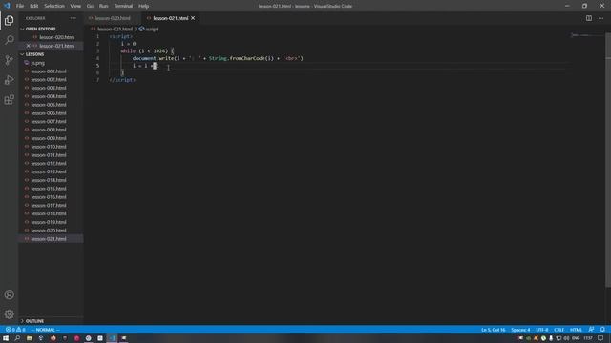611x343 pixels.
Task: Open the Search view in activity bar
Action: pyautogui.click(x=9, y=40)
